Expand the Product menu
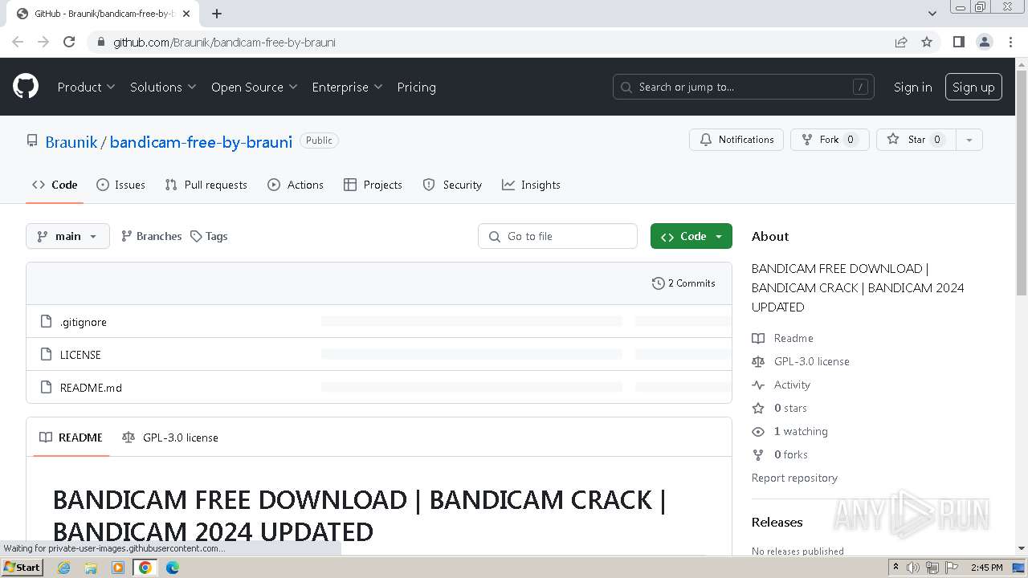This screenshot has width=1028, height=578. click(x=87, y=87)
